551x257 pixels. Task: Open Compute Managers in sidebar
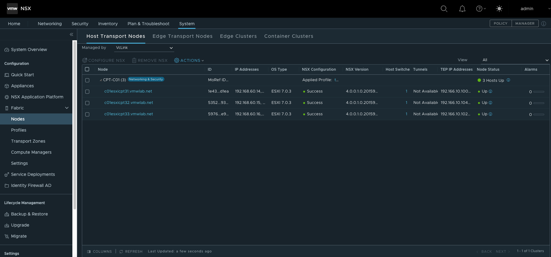click(31, 152)
